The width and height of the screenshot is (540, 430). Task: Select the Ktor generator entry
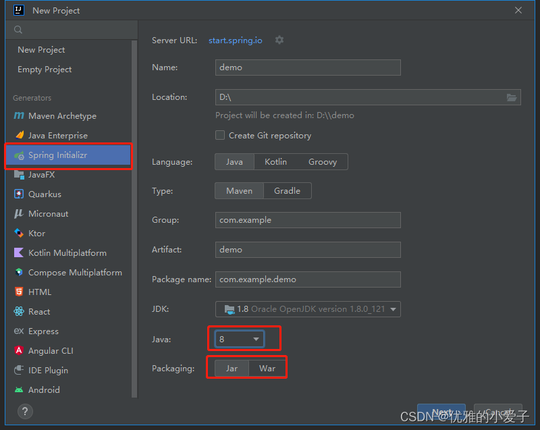(68, 233)
